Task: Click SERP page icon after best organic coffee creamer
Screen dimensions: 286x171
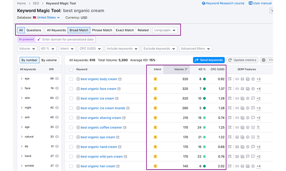Action: tap(125, 128)
